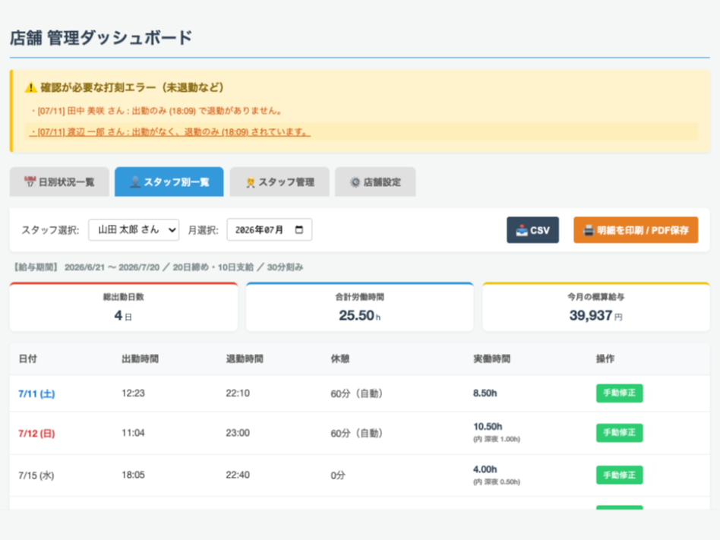This screenshot has width=720, height=540.
Task: Click 手動修正 for the 7/11 row
Action: (x=619, y=393)
